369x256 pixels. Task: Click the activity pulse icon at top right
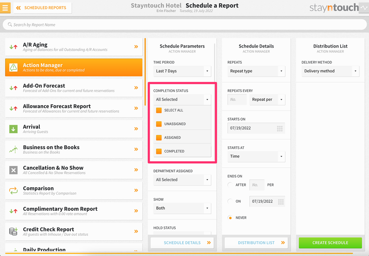tap(364, 8)
